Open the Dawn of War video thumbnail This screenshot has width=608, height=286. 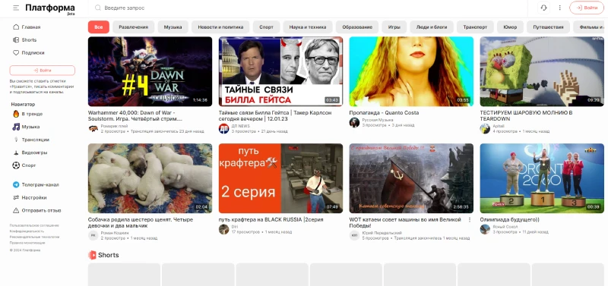coord(150,71)
